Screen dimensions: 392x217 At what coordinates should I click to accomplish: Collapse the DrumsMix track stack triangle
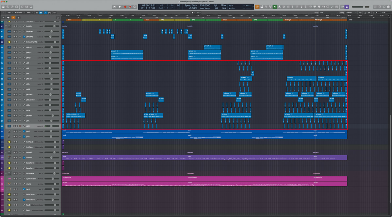coord(6,173)
